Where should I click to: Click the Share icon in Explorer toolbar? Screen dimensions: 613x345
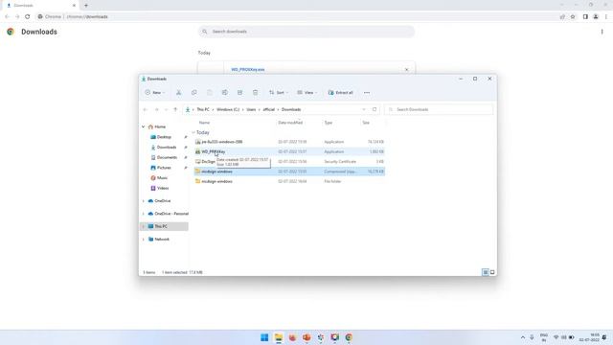click(240, 93)
